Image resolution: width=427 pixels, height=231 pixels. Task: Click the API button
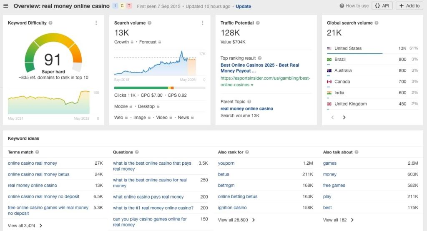click(382, 6)
